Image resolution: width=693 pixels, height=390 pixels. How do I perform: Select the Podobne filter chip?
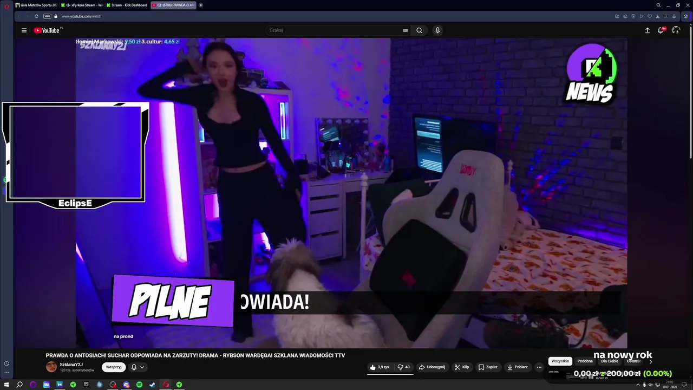585,361
